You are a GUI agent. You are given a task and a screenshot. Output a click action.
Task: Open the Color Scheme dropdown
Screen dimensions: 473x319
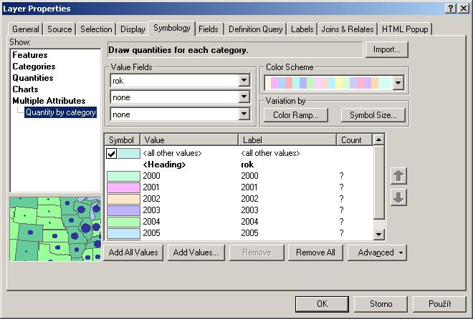tap(398, 83)
